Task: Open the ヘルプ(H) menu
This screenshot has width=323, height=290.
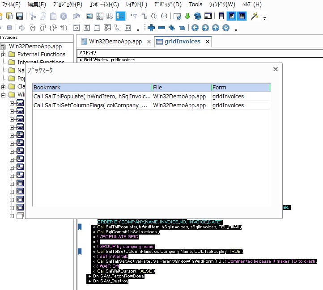Action: pyautogui.click(x=252, y=4)
